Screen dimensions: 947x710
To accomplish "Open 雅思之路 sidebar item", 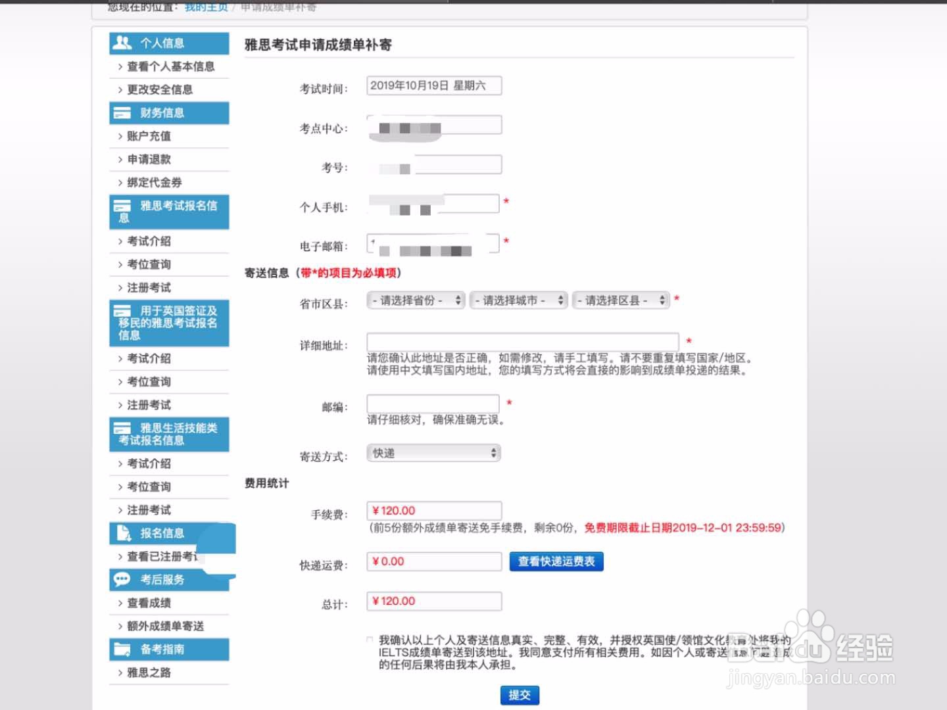I will [x=149, y=673].
